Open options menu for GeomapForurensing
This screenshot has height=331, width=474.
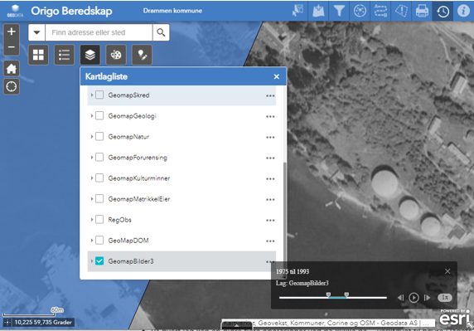click(270, 158)
